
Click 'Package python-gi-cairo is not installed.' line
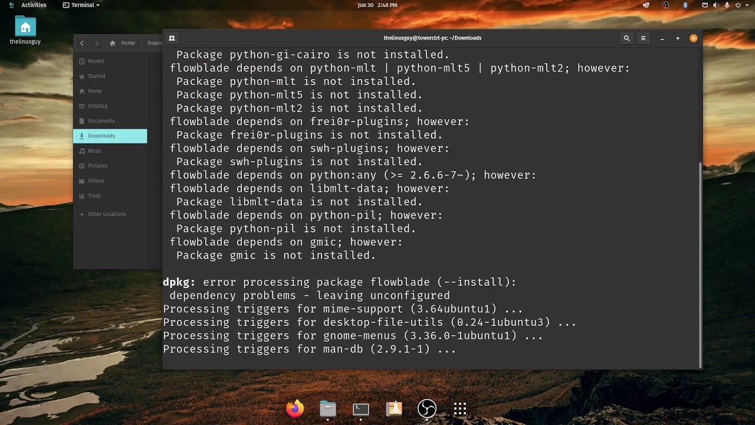tap(313, 55)
